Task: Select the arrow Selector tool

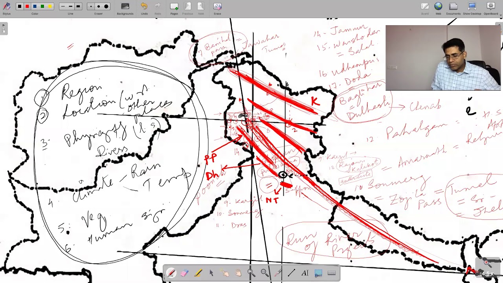Action: pyautogui.click(x=211, y=273)
